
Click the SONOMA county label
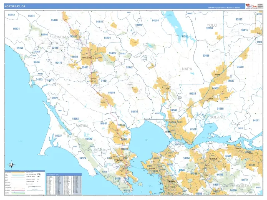tap(60, 37)
